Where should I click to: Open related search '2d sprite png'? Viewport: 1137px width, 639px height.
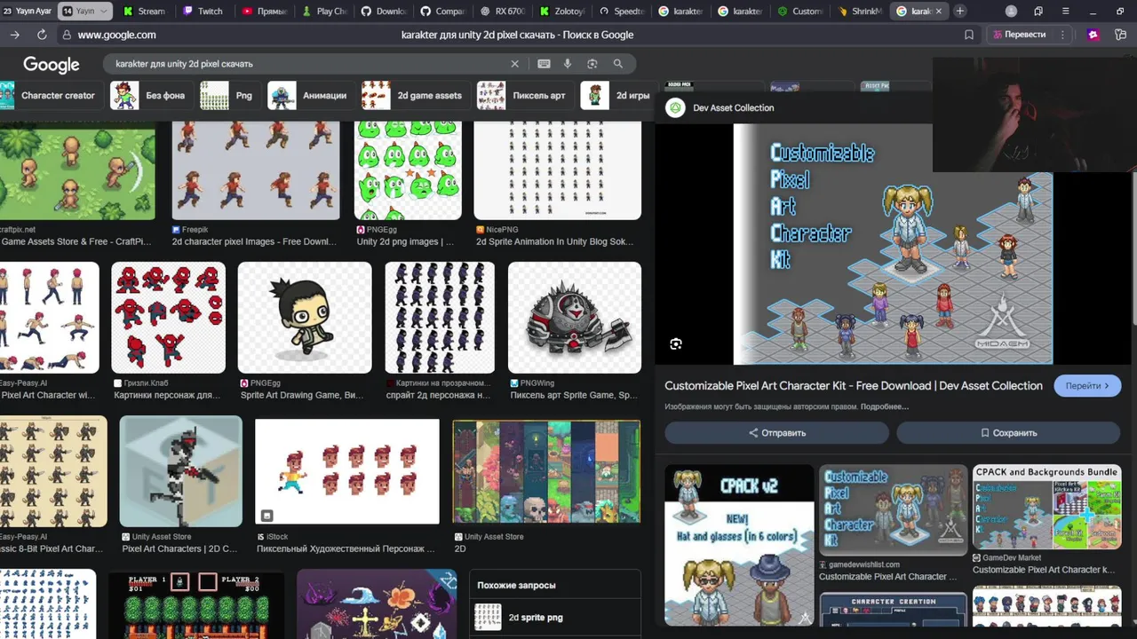click(x=555, y=618)
